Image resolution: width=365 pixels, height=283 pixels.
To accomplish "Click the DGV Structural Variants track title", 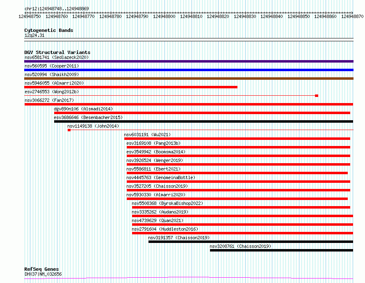I will coord(57,52).
